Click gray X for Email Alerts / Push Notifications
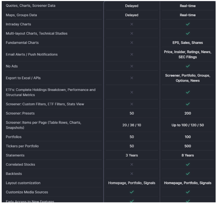Screen dimensions: 217x203 click(x=132, y=54)
